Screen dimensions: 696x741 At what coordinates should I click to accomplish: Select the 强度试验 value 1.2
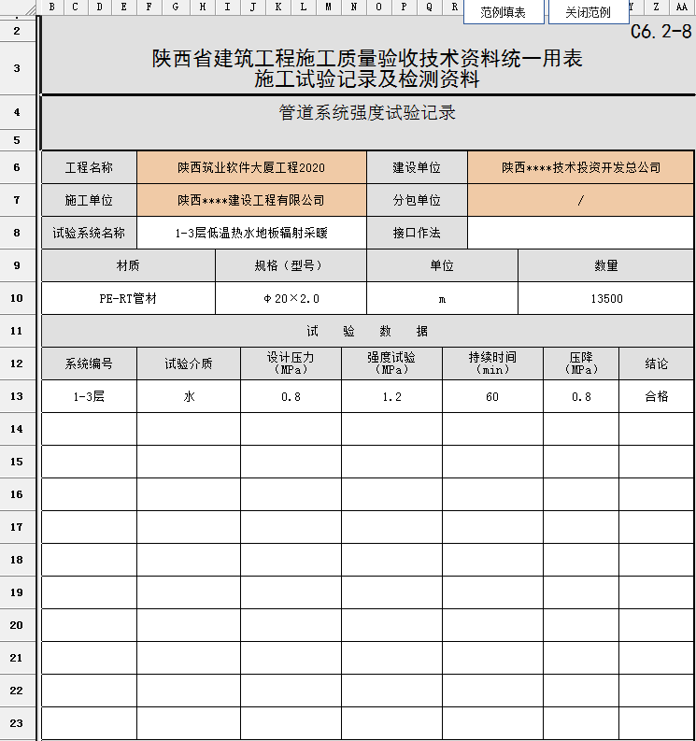(x=391, y=396)
